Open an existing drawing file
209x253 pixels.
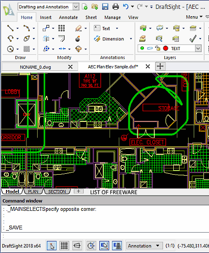point(95,6)
